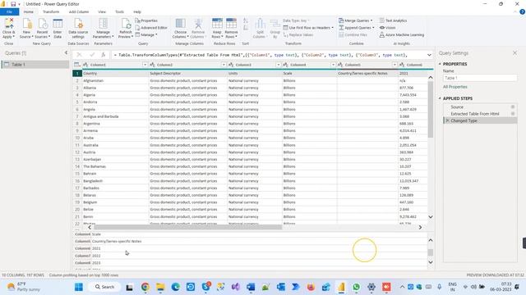Viewport: 526px width, 295px height.
Task: Expand Append Queries dropdown
Action: pos(373,28)
